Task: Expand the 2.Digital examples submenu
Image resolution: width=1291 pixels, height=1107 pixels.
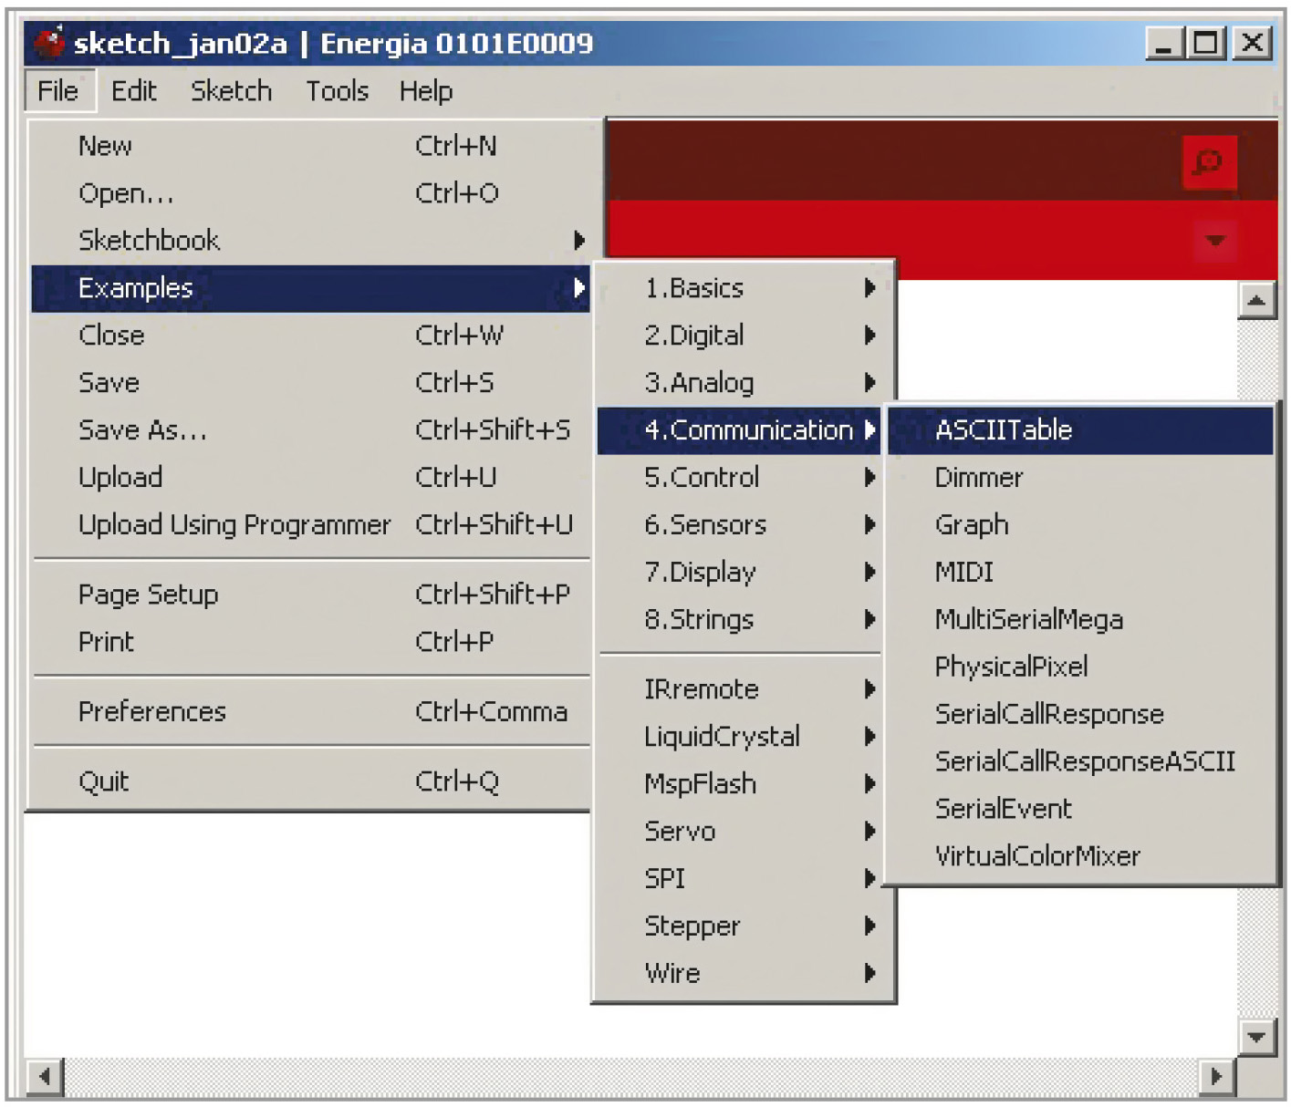Action: tap(740, 336)
